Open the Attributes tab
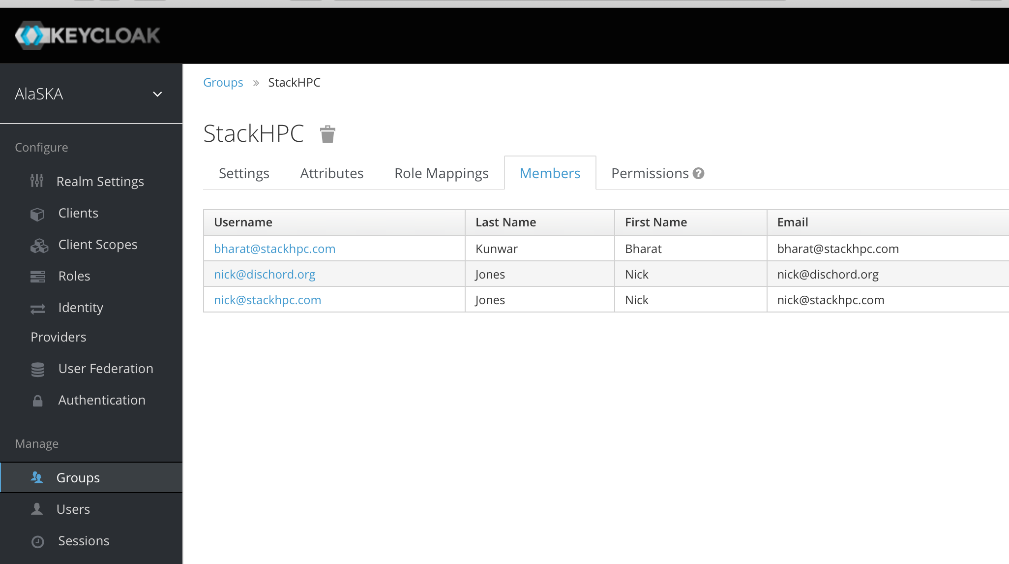This screenshot has height=564, width=1009. click(x=332, y=173)
